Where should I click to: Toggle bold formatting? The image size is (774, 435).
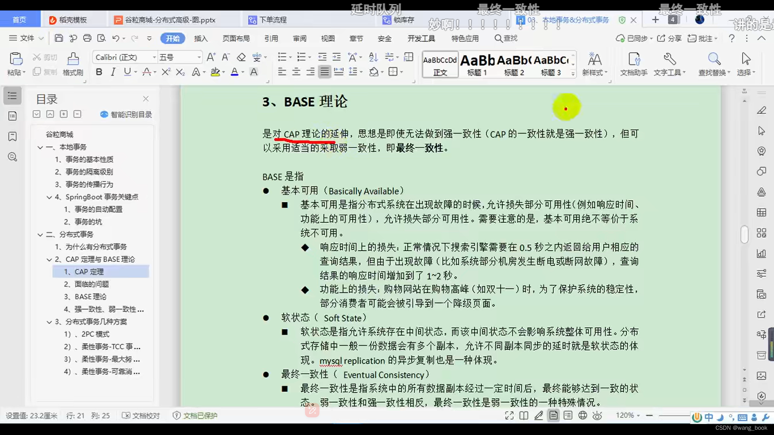point(99,72)
